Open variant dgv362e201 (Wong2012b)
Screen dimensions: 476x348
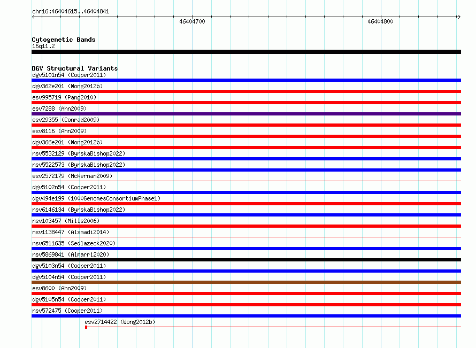[67, 86]
